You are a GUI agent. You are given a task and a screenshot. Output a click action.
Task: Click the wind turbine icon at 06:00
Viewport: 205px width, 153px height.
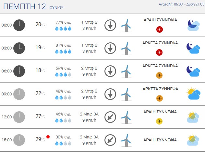point(126,71)
